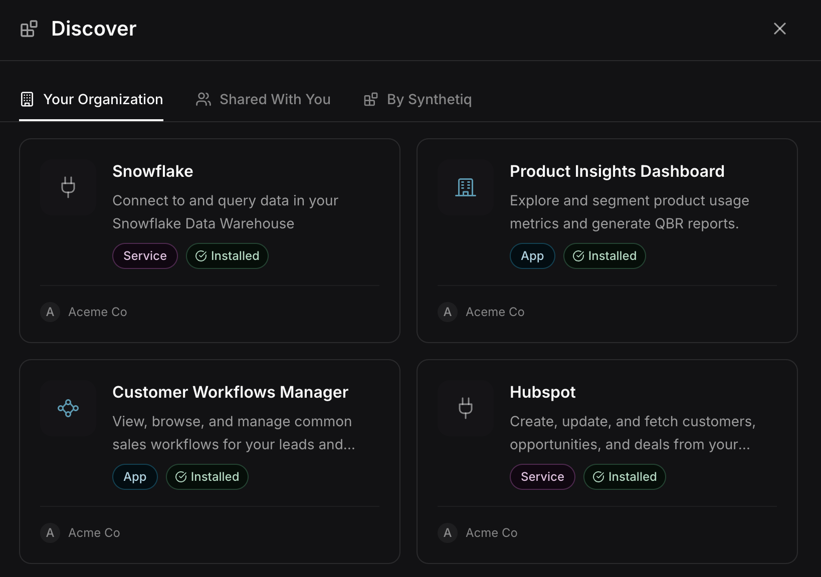Toggle the Installed badge on Hubspot

(x=624, y=477)
